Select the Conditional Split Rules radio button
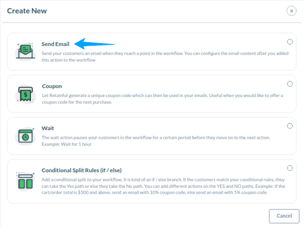This screenshot has width=304, height=227. pos(290,168)
